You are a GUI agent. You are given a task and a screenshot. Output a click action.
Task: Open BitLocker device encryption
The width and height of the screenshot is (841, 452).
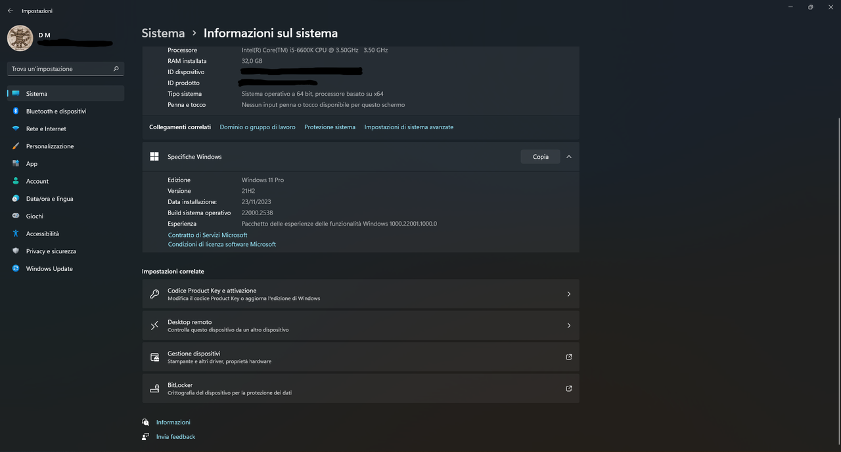click(x=361, y=388)
